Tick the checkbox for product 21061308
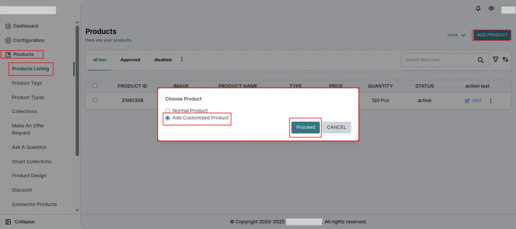The height and width of the screenshot is (229, 516). coord(95,100)
